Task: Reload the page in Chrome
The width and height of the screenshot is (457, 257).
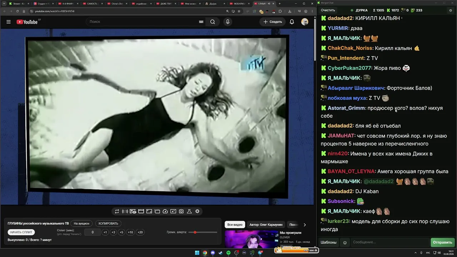Action: pos(17,11)
